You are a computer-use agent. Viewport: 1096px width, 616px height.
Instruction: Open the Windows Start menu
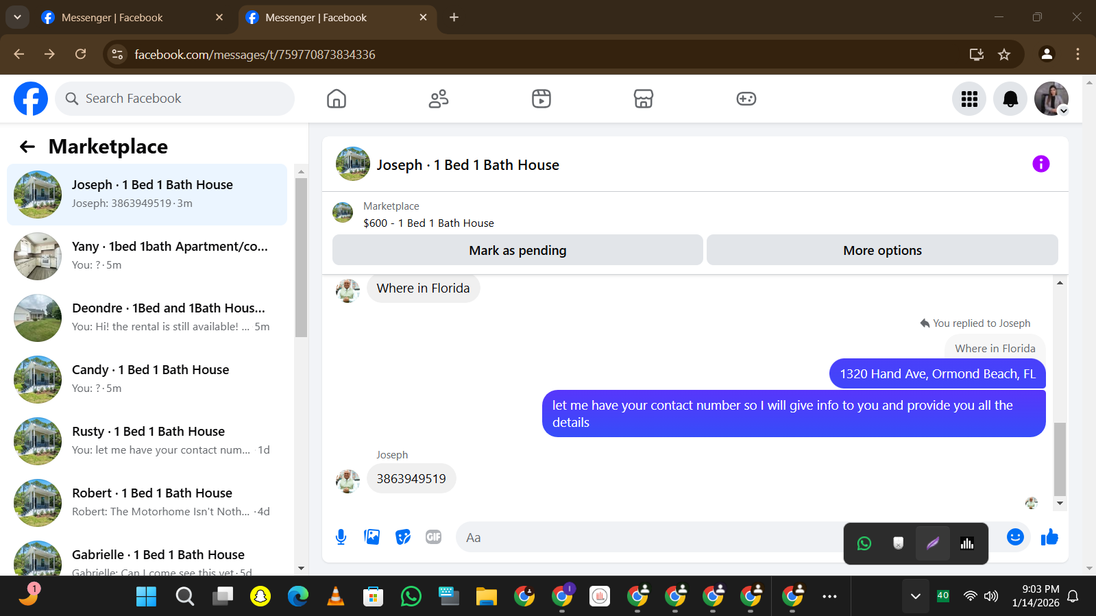[x=147, y=597]
